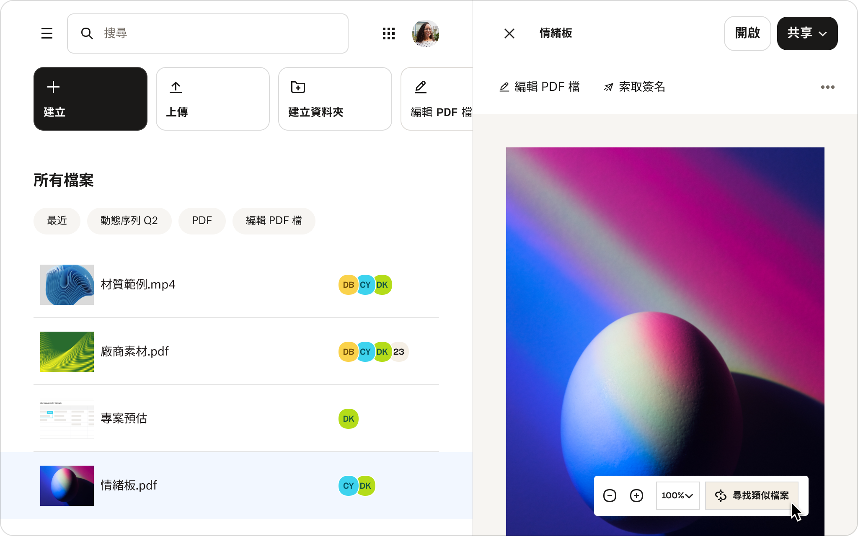Open the apps grid launcher

(x=389, y=33)
